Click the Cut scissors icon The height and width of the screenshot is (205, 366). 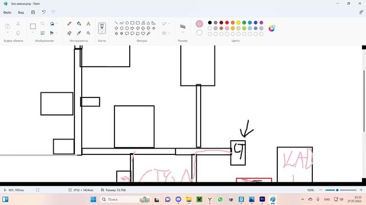click(18, 23)
